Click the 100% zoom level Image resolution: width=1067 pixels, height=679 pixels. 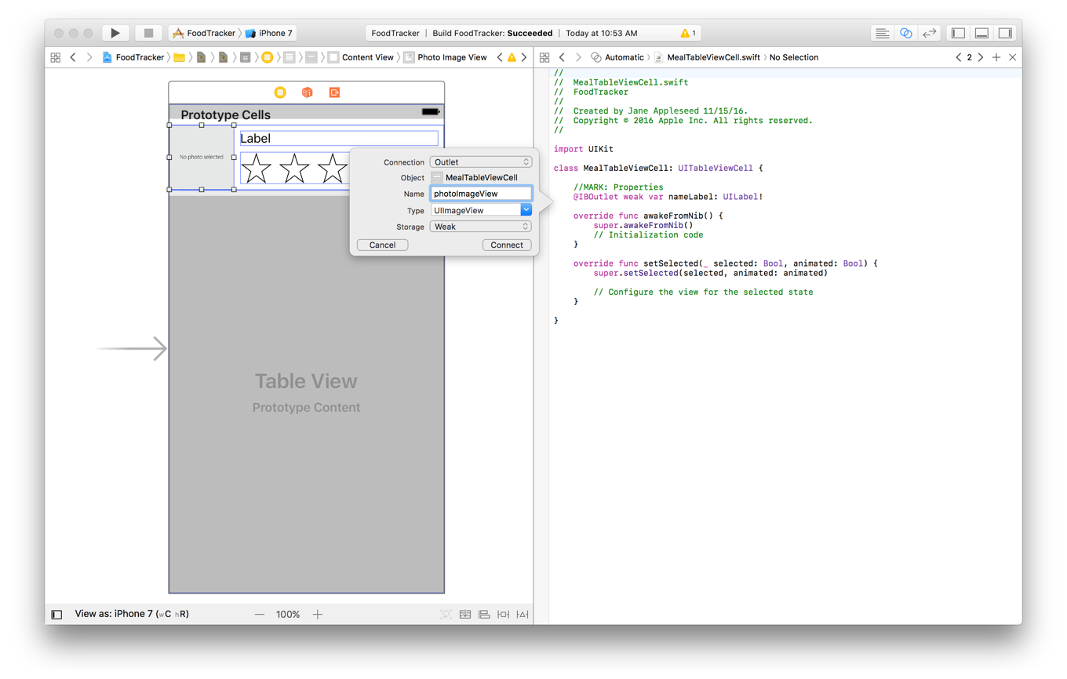tap(288, 614)
